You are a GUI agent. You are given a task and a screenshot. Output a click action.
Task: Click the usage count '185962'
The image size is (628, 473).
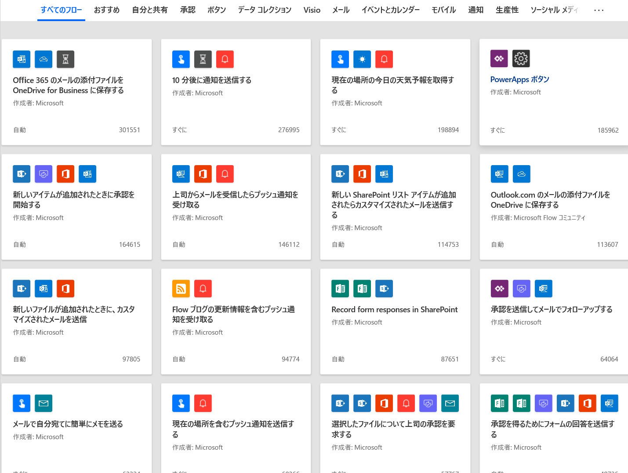[x=608, y=130]
